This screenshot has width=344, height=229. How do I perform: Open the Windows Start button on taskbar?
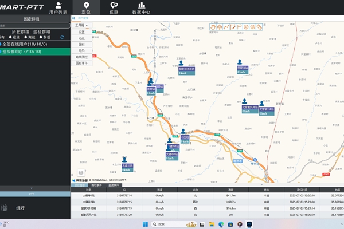tap(144, 224)
